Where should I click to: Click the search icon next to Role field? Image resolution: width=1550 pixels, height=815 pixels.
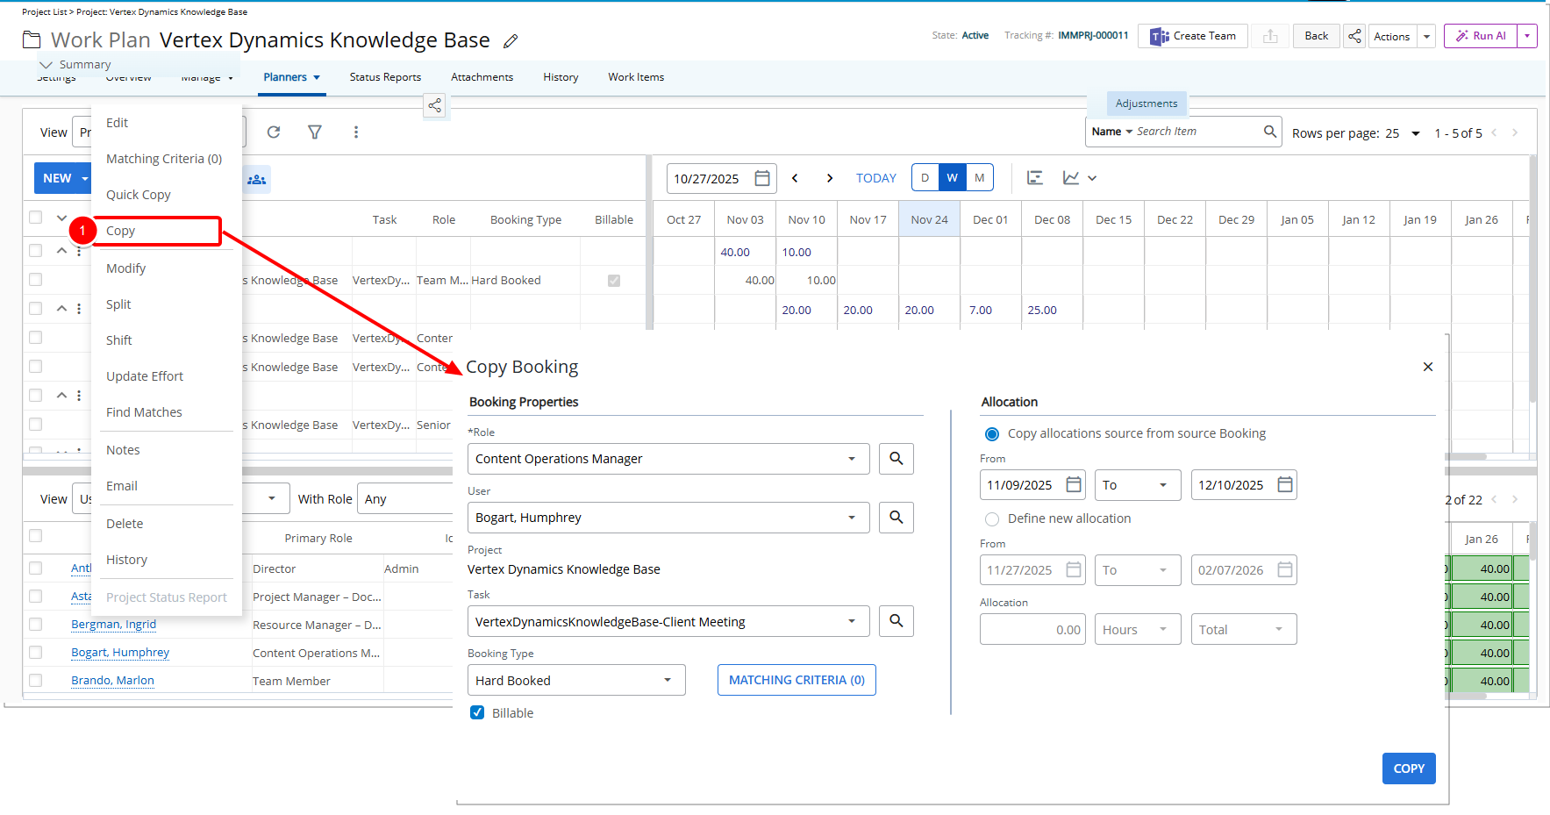(x=896, y=459)
